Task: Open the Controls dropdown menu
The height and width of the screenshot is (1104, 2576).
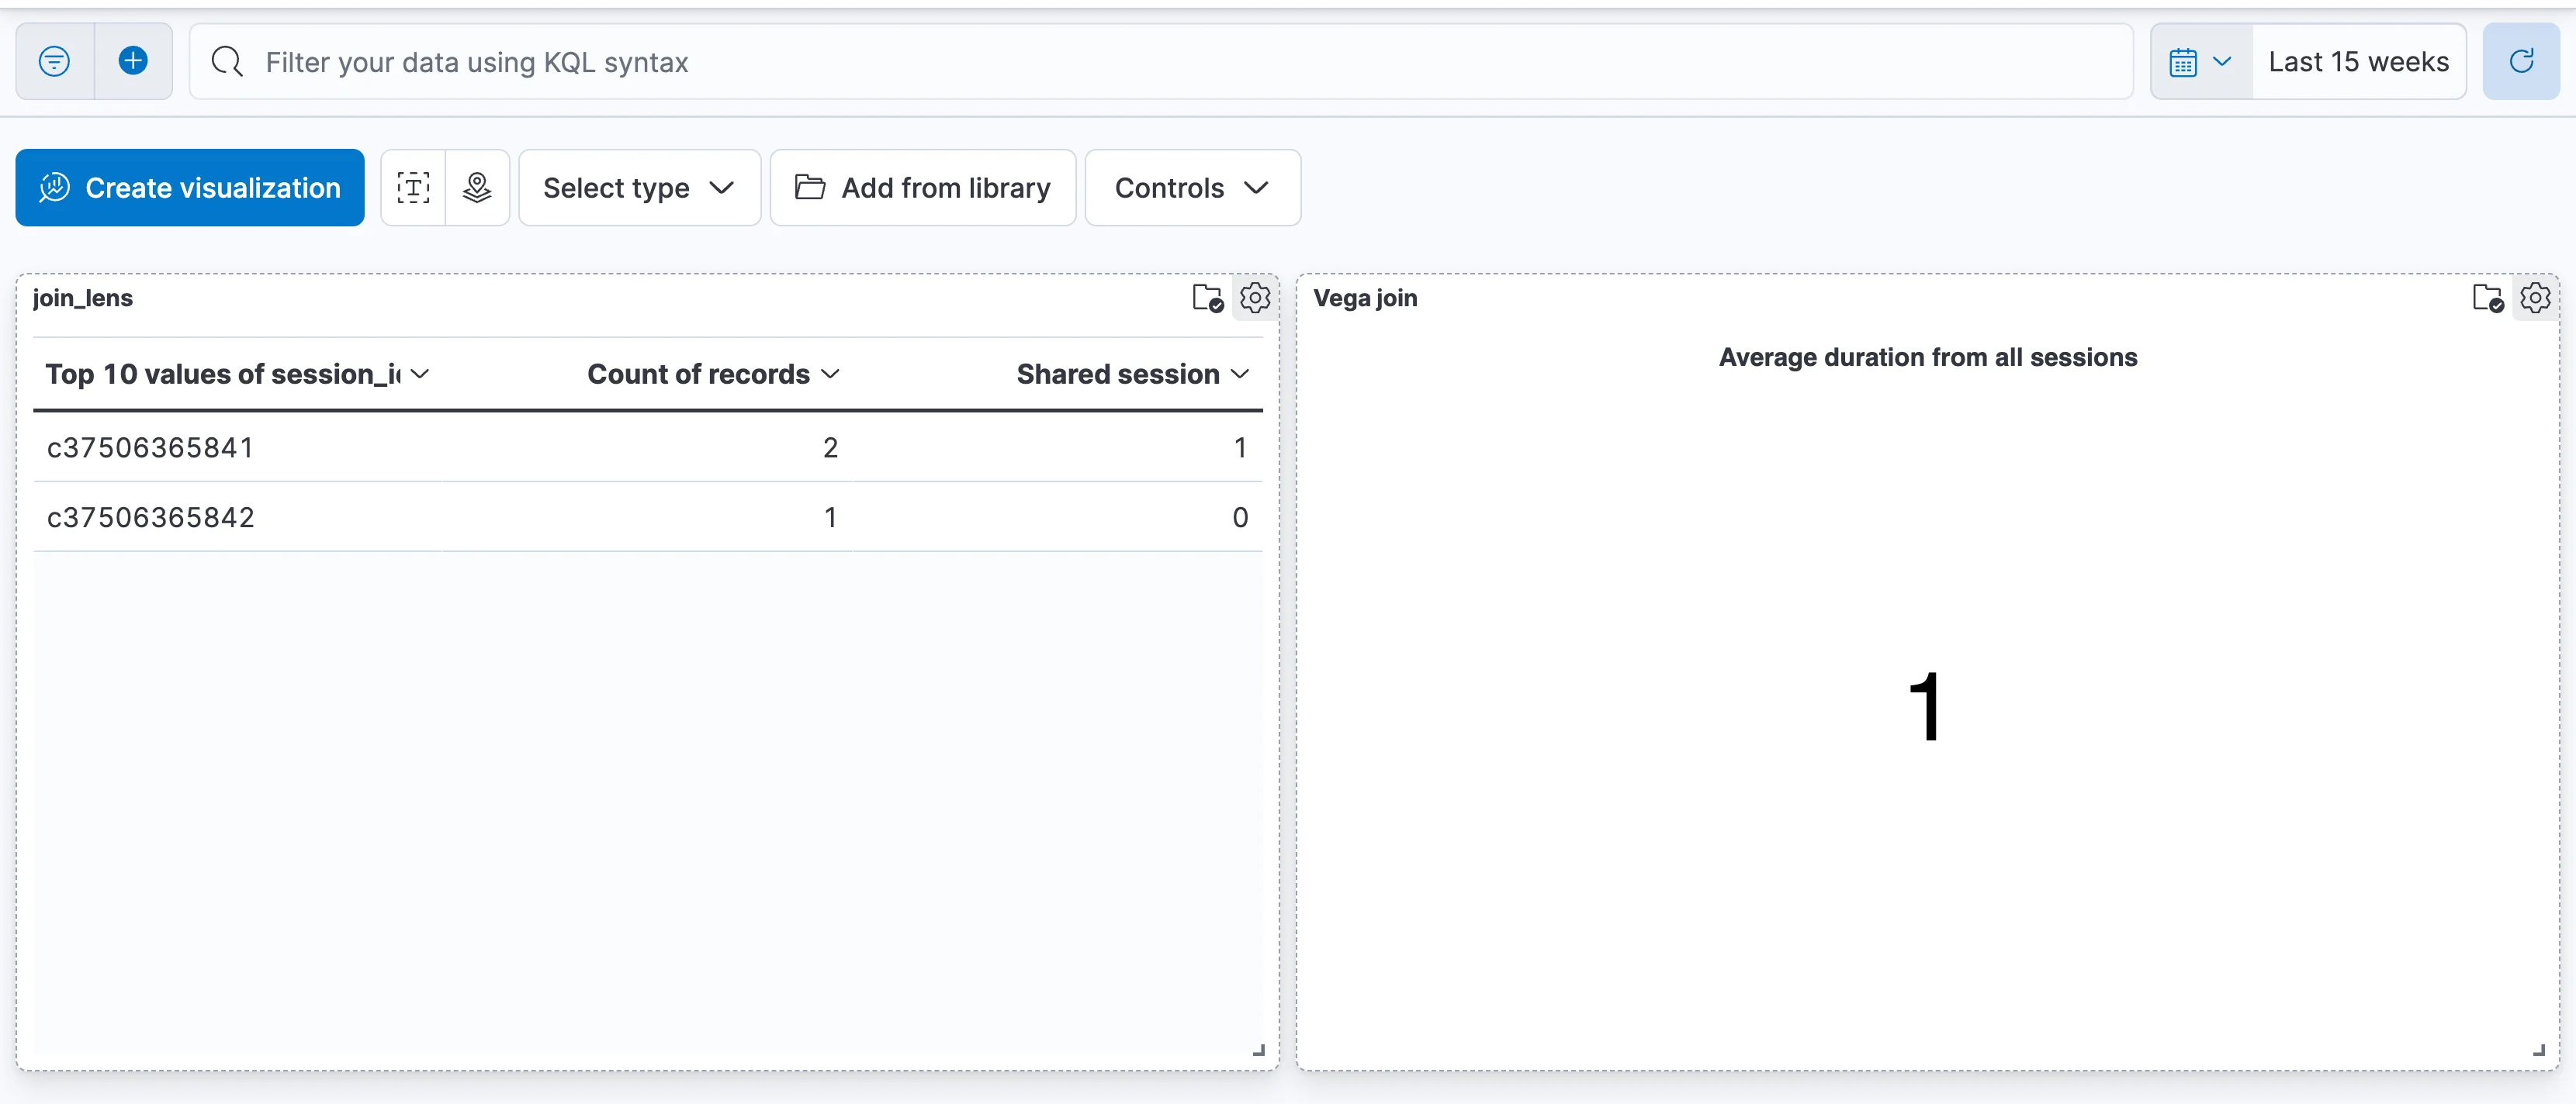Action: pos(1191,188)
